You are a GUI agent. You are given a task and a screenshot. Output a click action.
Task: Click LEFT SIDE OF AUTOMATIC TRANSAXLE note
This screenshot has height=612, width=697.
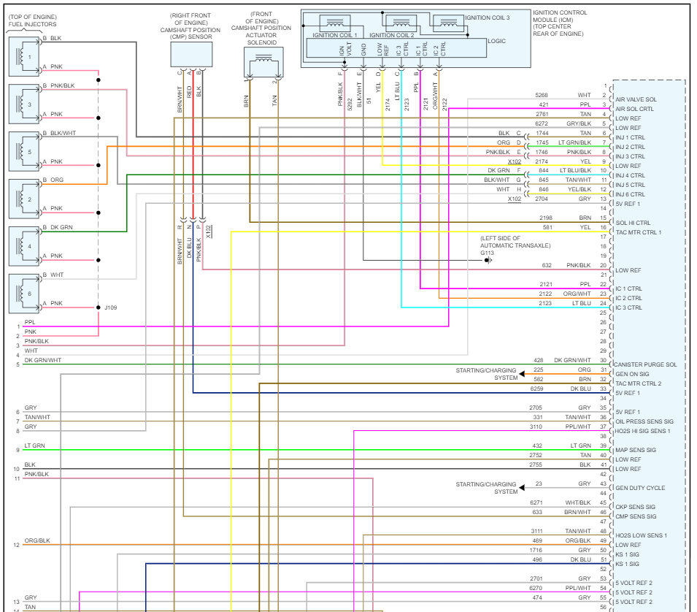click(515, 242)
